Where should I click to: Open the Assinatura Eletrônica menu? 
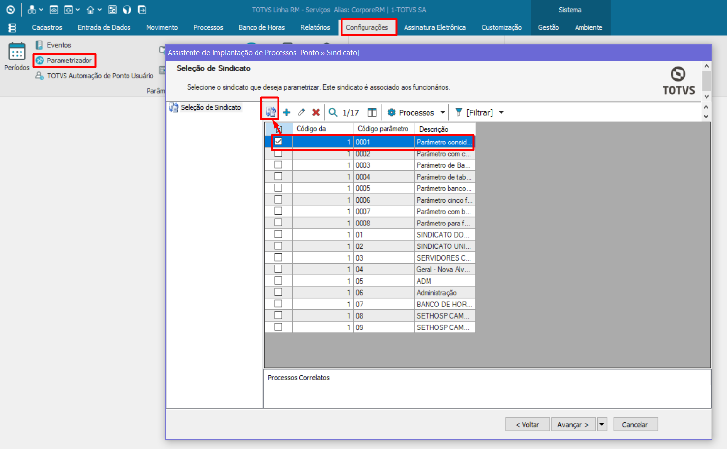(435, 28)
